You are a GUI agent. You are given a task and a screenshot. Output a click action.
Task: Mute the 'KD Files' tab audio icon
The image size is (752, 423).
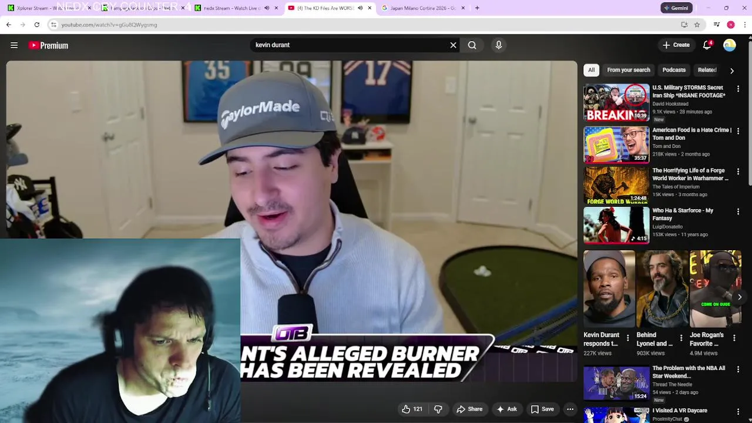(x=360, y=8)
